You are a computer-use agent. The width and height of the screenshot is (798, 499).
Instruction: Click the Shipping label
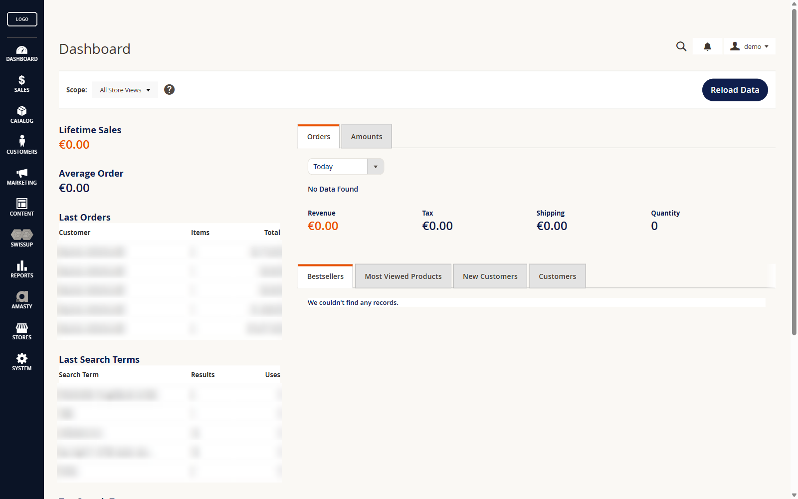pos(551,213)
